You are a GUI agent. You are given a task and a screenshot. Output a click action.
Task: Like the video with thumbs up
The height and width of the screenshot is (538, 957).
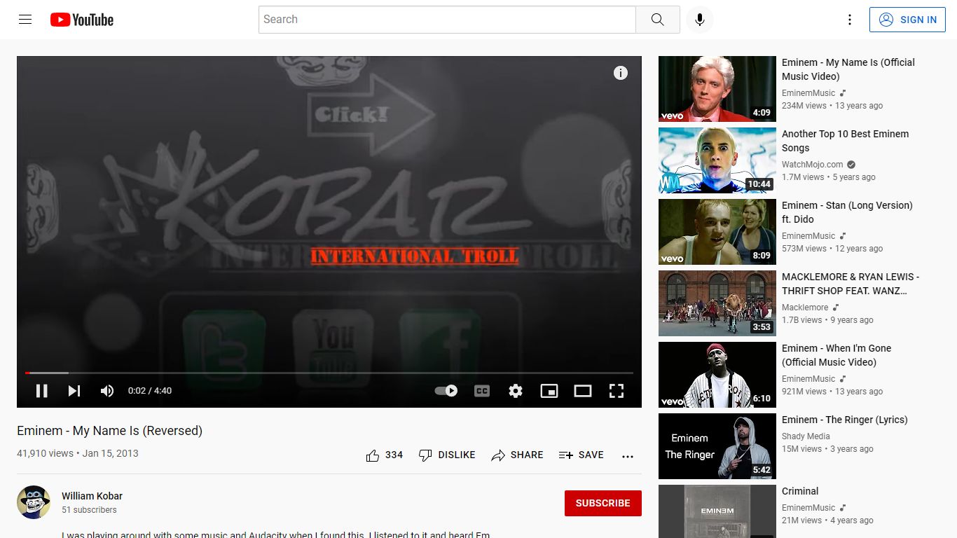385,455
